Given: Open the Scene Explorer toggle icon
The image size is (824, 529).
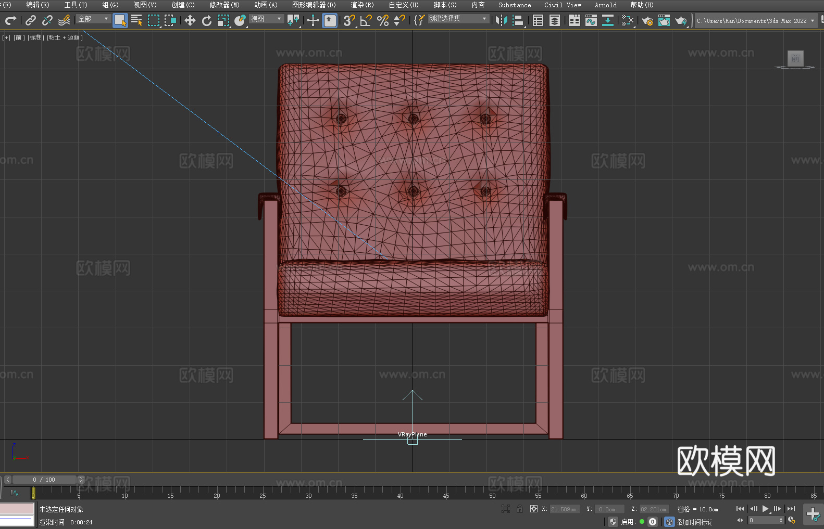Looking at the screenshot, I should 538,20.
